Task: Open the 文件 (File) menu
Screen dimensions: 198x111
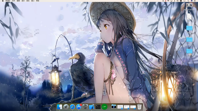Action: click(13, 1)
